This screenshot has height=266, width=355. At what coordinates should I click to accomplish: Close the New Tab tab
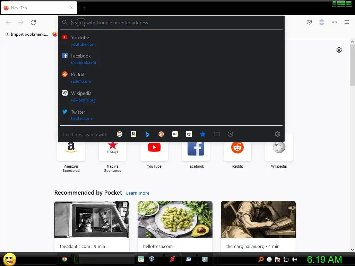72,8
